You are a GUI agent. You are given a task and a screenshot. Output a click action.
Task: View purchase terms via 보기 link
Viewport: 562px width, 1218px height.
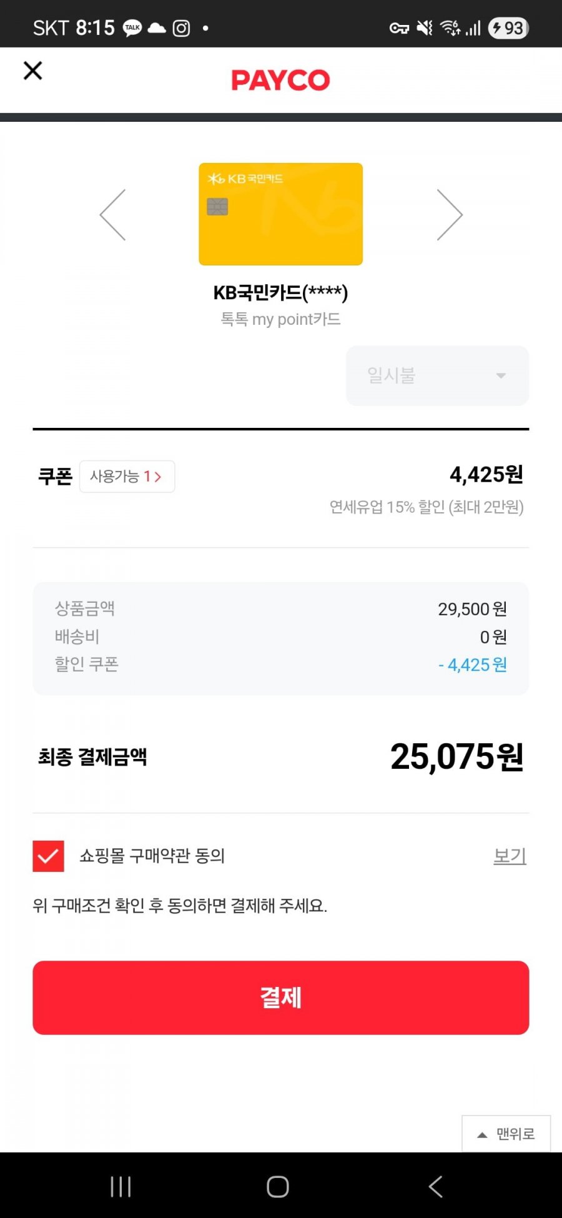click(x=510, y=856)
